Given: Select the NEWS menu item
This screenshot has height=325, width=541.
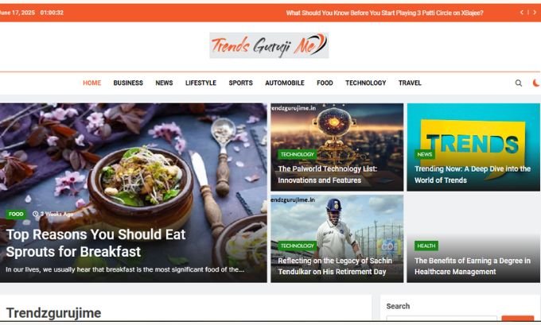Looking at the screenshot, I should 164,83.
